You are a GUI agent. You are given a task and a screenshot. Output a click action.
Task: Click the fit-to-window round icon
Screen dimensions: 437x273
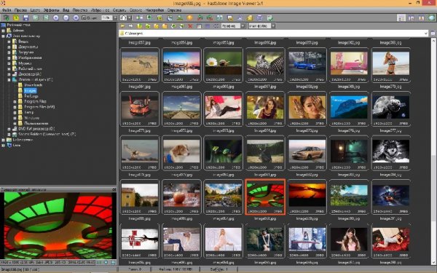[x=76, y=17]
